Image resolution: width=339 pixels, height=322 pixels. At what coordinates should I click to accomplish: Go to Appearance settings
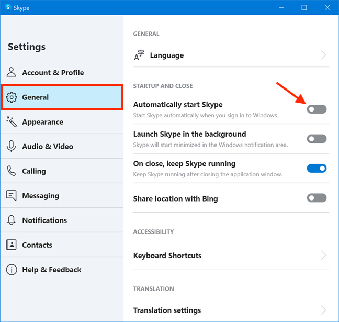(x=62, y=122)
